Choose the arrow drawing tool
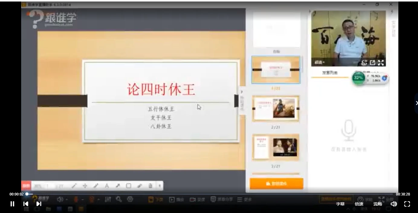The height and width of the screenshot is (213, 418). 118,186
